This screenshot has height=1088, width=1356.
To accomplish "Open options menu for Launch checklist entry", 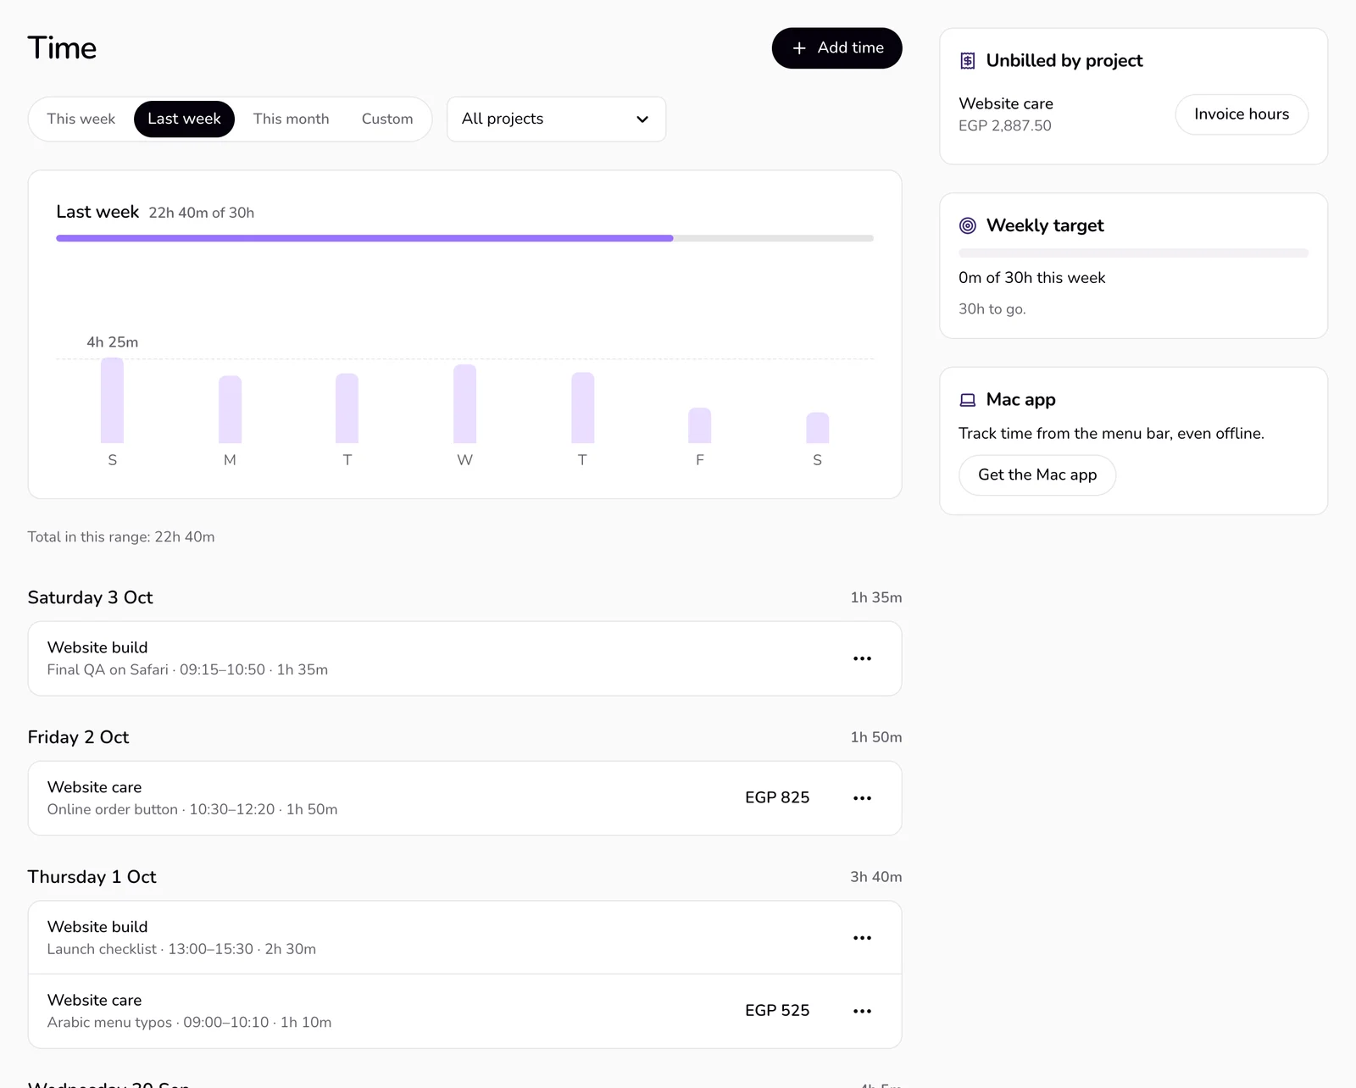I will coord(862,938).
